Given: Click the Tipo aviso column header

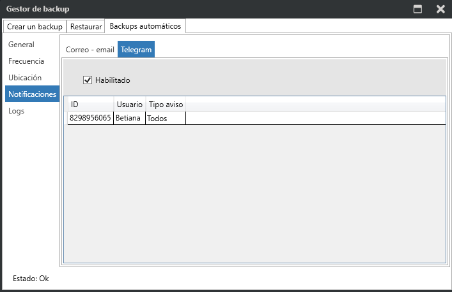Looking at the screenshot, I should click(x=166, y=104).
